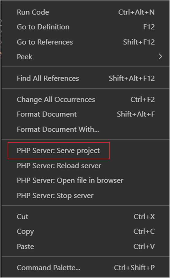Viewport: 170px width, 278px height.
Task: Run Code from the context menu
Action: 33,12
